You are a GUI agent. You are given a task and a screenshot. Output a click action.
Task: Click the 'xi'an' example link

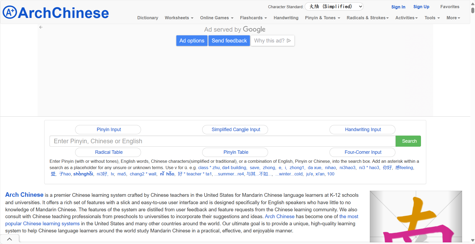[320, 174]
